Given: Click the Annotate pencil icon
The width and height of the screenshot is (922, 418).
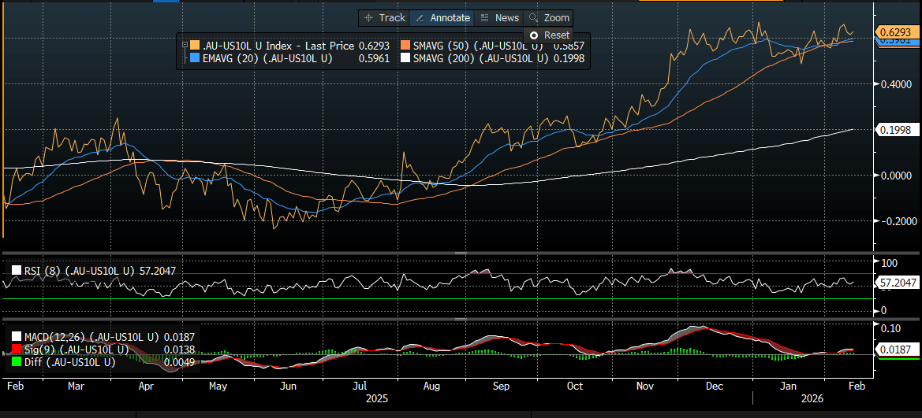Looking at the screenshot, I should point(420,18).
